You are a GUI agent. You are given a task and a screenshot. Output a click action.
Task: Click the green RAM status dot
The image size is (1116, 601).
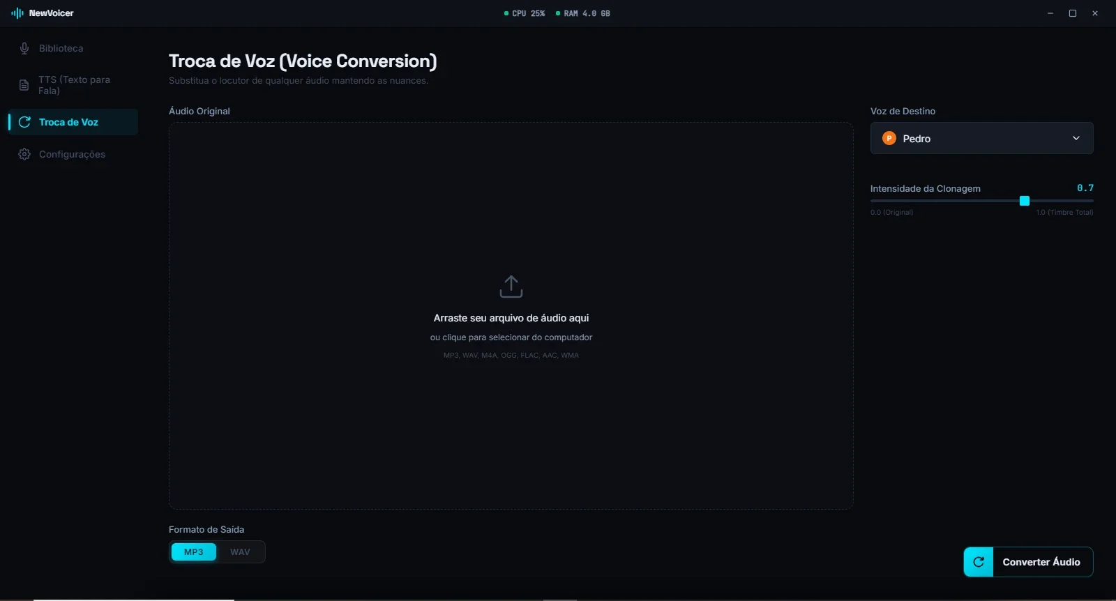pyautogui.click(x=558, y=13)
